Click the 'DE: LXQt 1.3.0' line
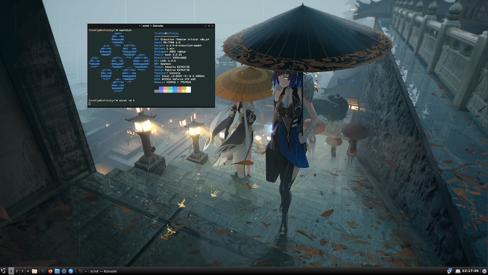This screenshot has height=275, width=488. coord(165,61)
